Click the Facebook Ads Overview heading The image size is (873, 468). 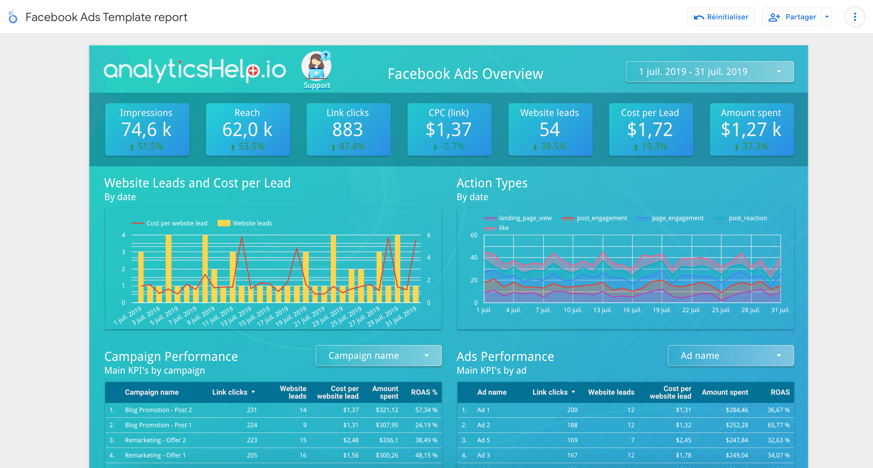[x=465, y=74]
